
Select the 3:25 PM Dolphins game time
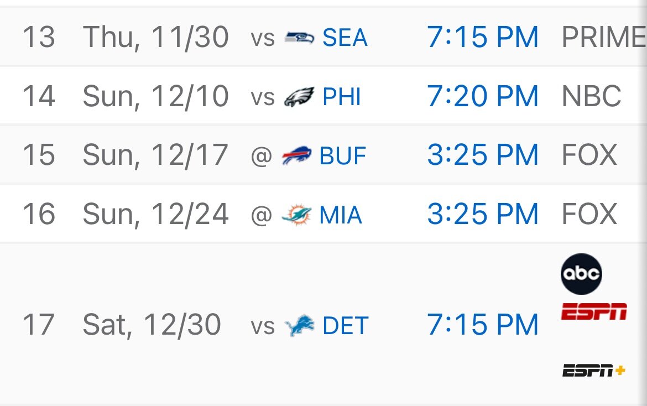point(483,215)
